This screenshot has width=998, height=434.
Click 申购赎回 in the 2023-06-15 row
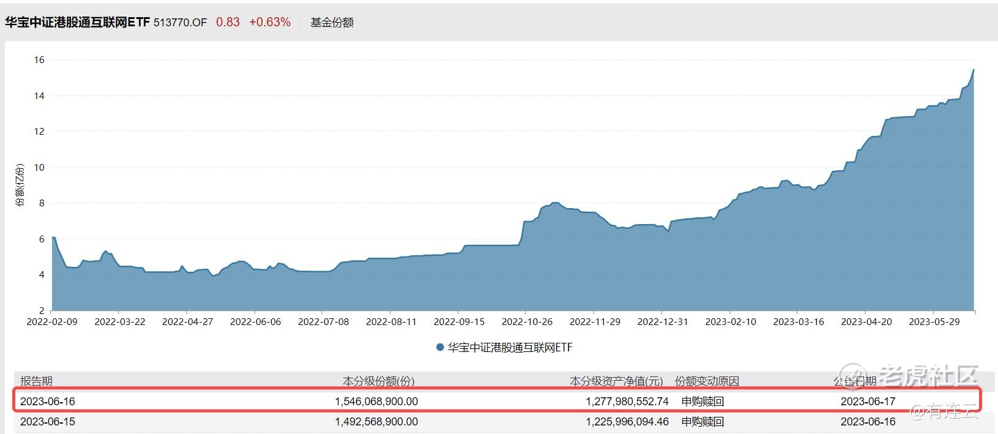point(702,422)
